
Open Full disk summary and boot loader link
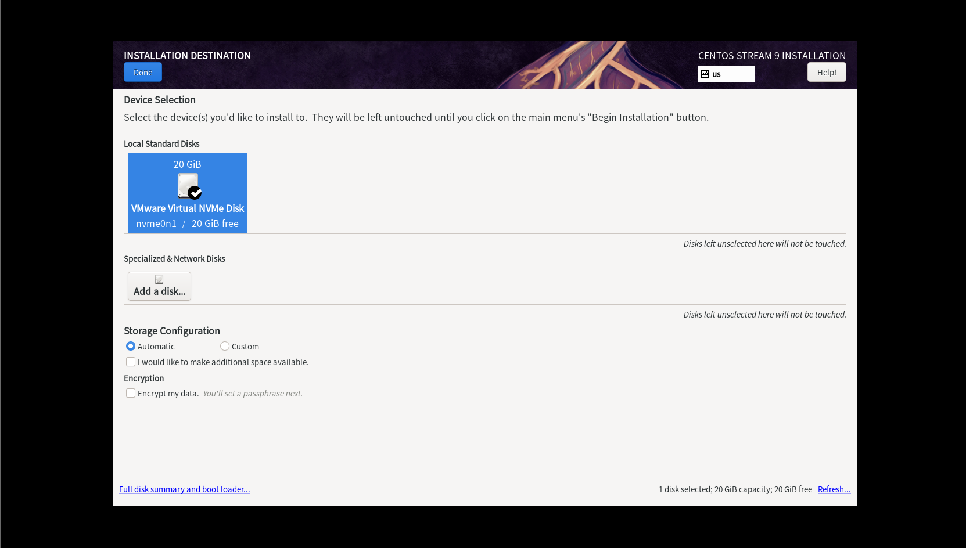click(185, 489)
